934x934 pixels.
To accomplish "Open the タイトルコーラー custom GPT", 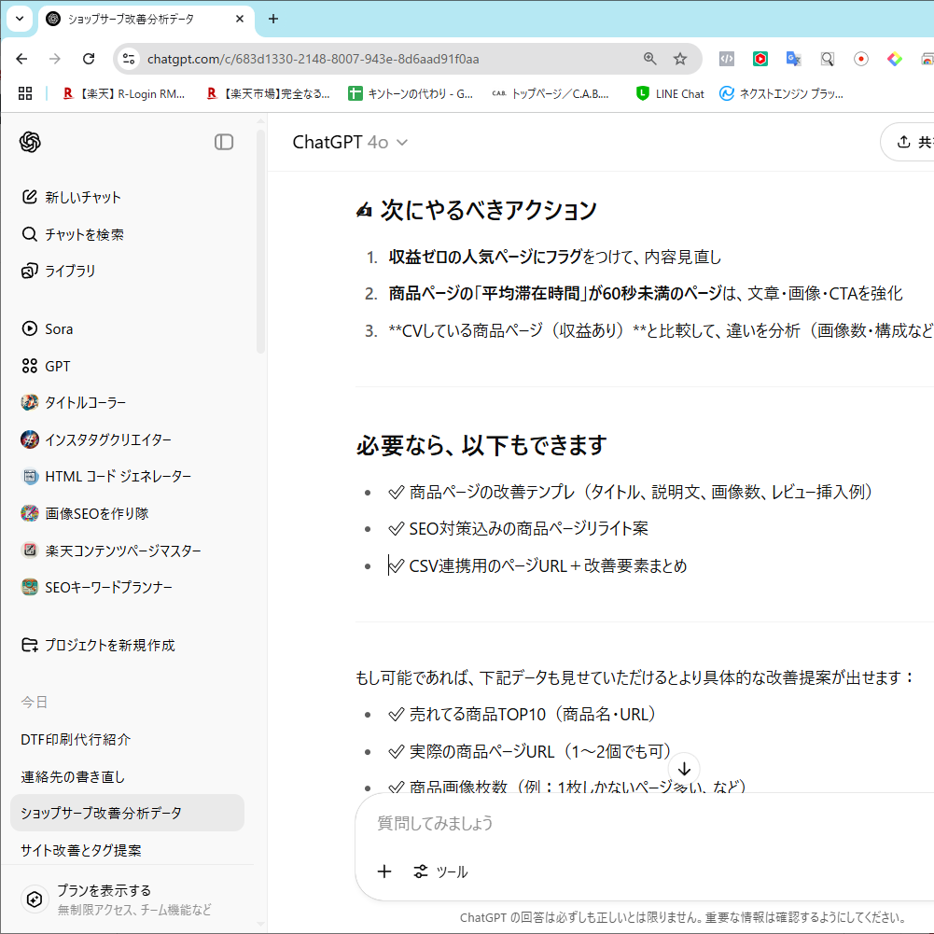I will point(75,403).
